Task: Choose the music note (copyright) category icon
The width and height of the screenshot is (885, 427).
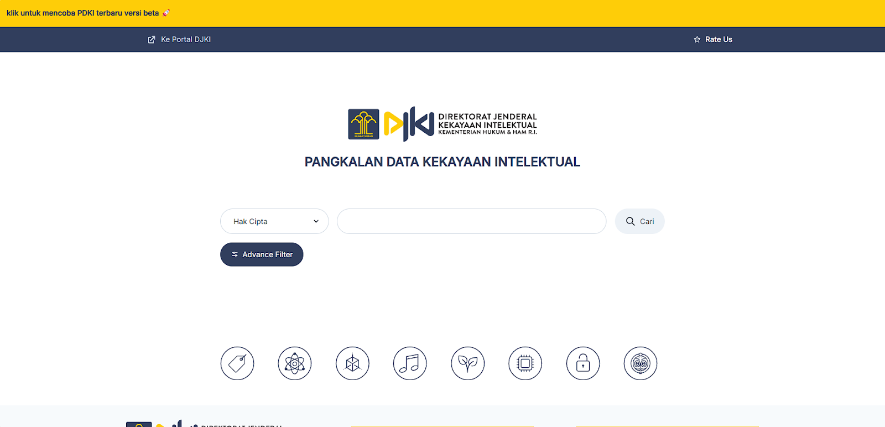Action: 410,363
